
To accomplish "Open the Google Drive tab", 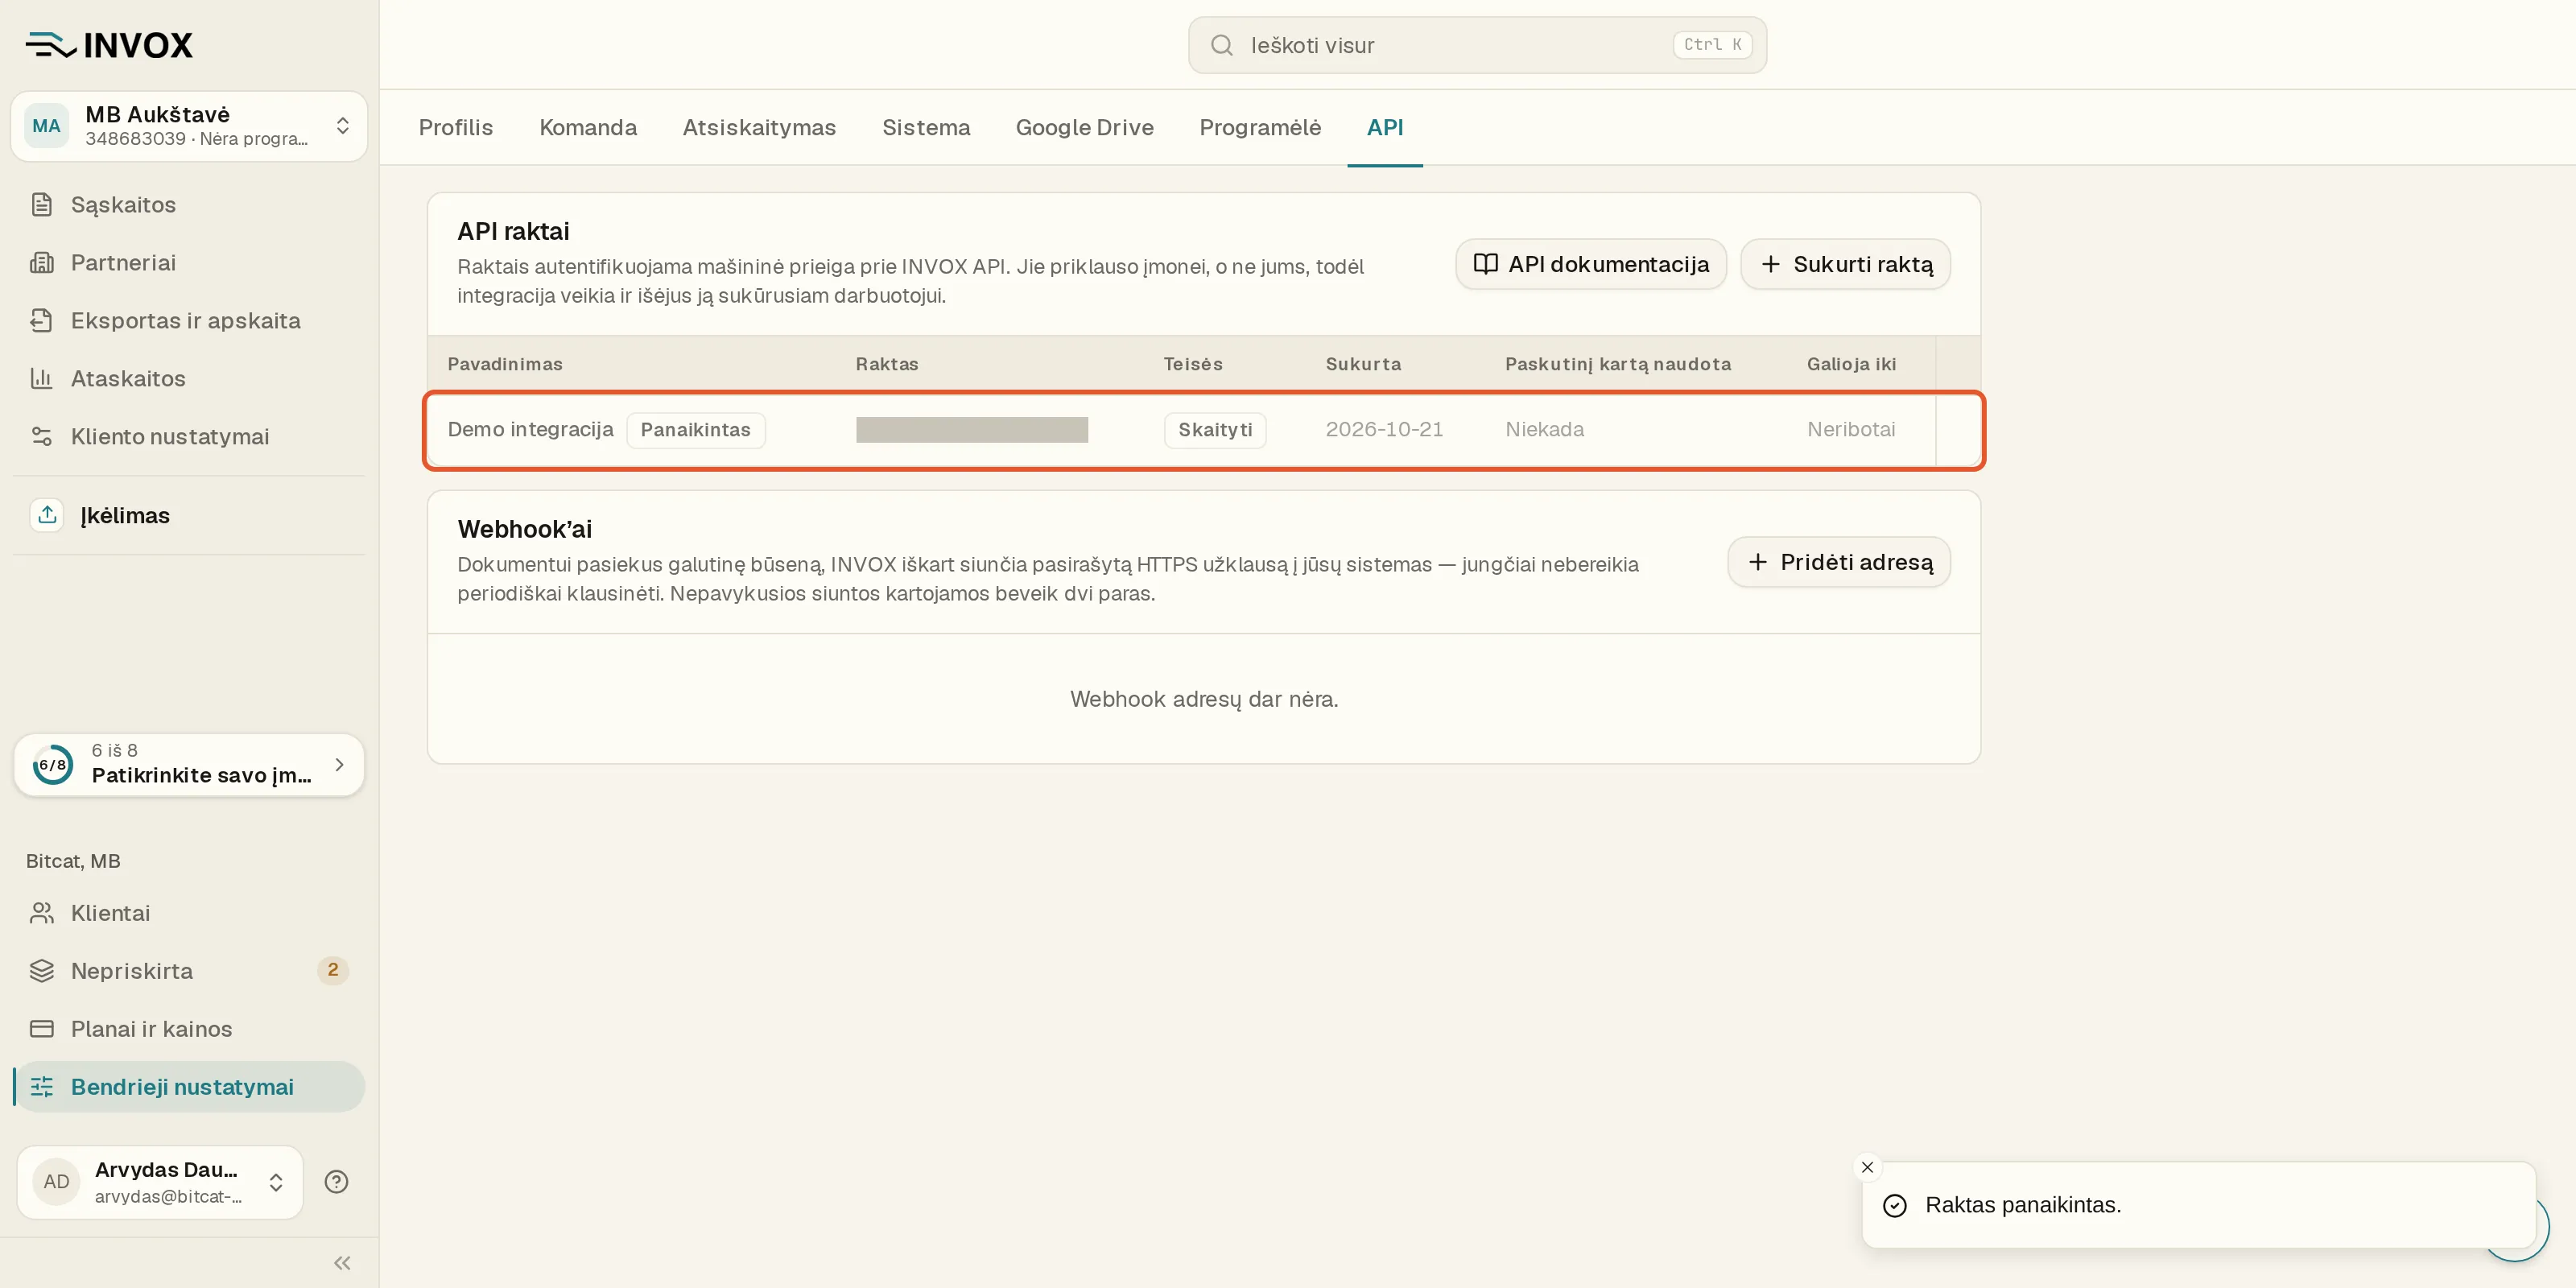I will click(x=1085, y=128).
